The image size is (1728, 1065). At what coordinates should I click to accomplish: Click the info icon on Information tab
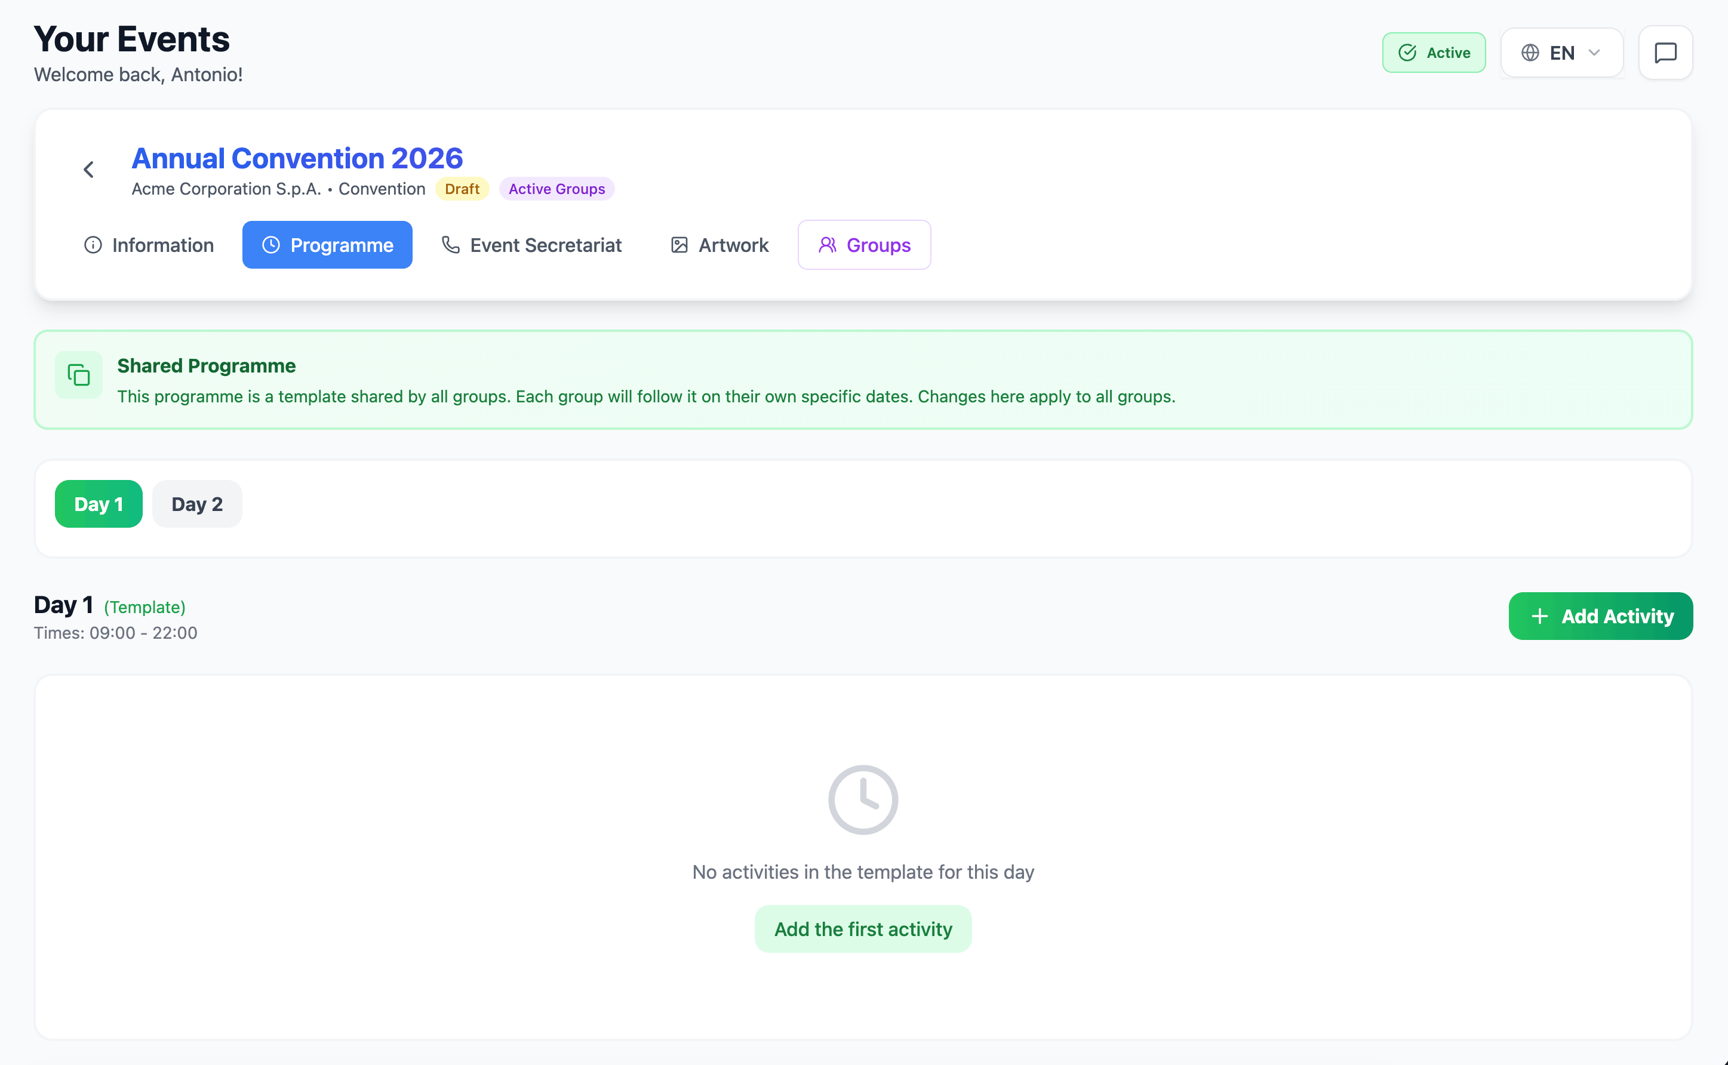(x=93, y=245)
